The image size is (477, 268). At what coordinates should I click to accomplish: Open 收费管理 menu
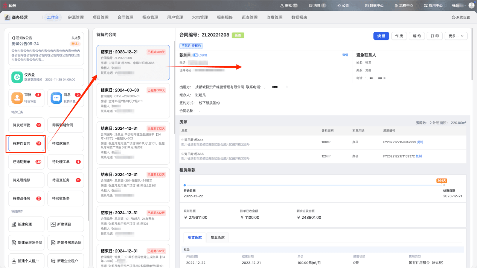pyautogui.click(x=274, y=17)
